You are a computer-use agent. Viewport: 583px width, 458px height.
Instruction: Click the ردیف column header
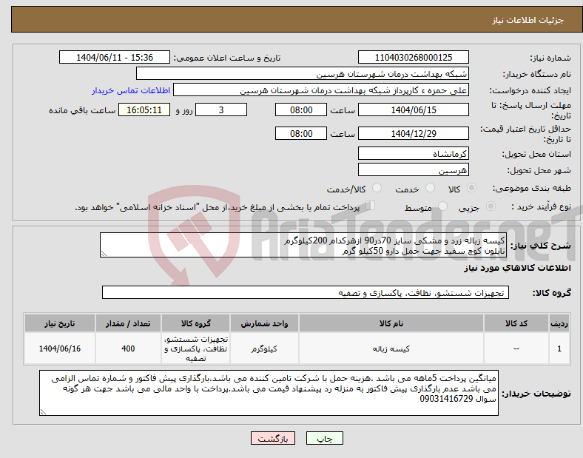[x=559, y=323]
